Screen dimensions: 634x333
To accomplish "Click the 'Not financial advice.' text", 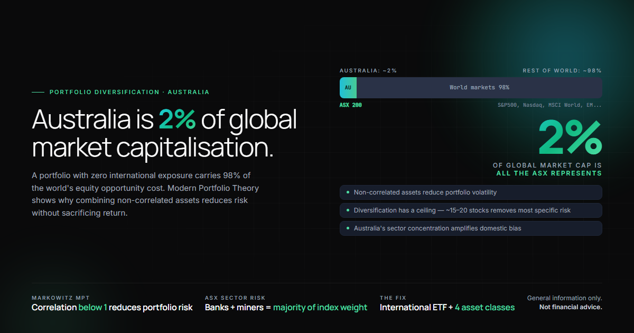I will click(x=571, y=307).
